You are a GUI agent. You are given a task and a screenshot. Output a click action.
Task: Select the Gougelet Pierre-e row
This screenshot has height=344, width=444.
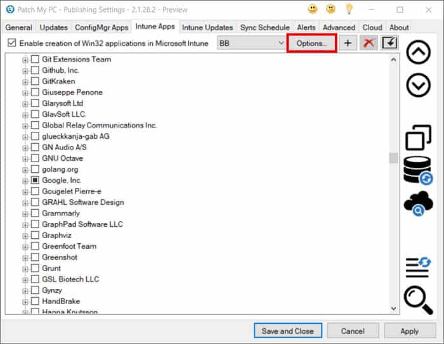click(72, 191)
